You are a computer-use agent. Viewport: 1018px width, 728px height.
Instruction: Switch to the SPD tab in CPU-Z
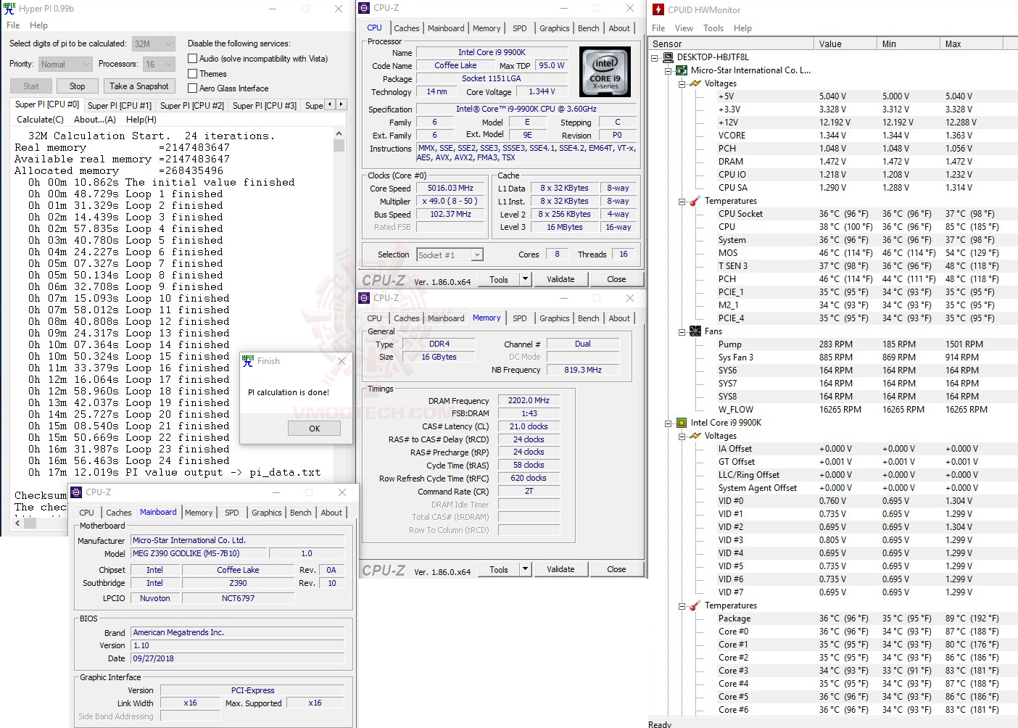pyautogui.click(x=520, y=28)
